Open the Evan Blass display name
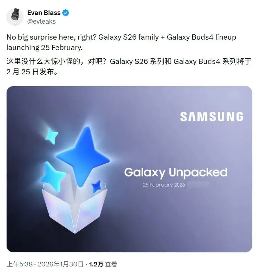Viewport: 259px width, 272px height. (44, 13)
